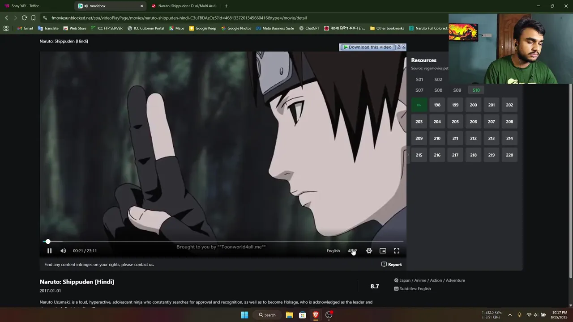The image size is (573, 322).
Task: Select season S02
Action: click(438, 80)
